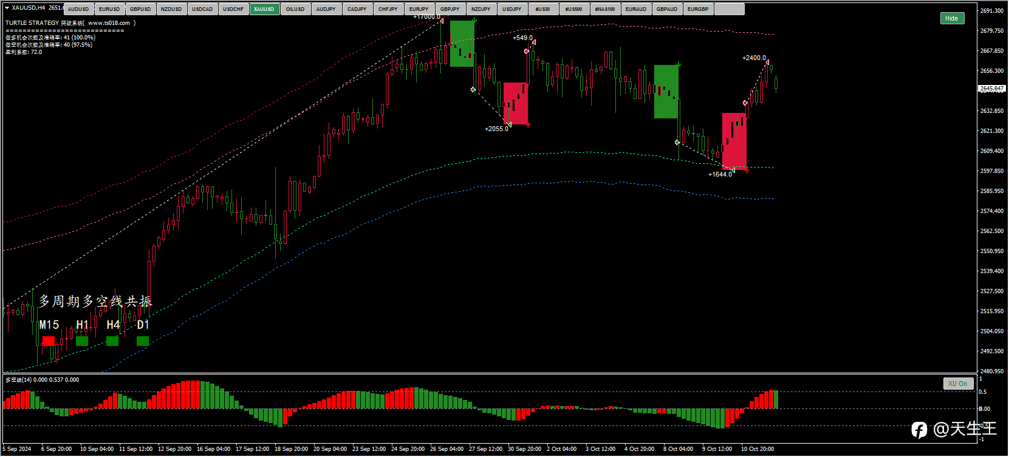Click the 5 Sep 2024 date label
The width and height of the screenshot is (1009, 457).
tap(17, 449)
